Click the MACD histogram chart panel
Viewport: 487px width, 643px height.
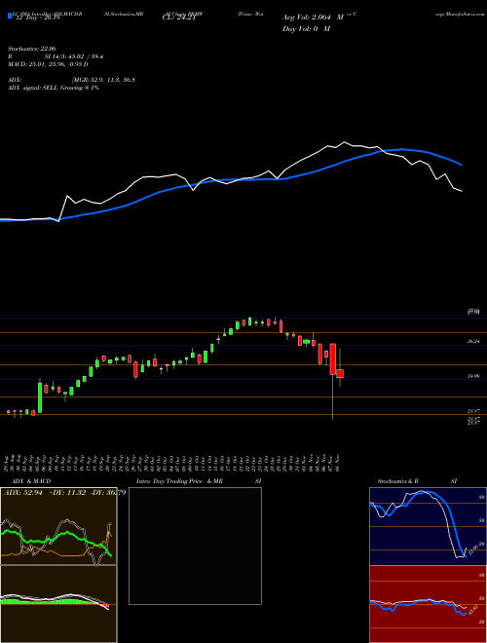pyautogui.click(x=58, y=604)
